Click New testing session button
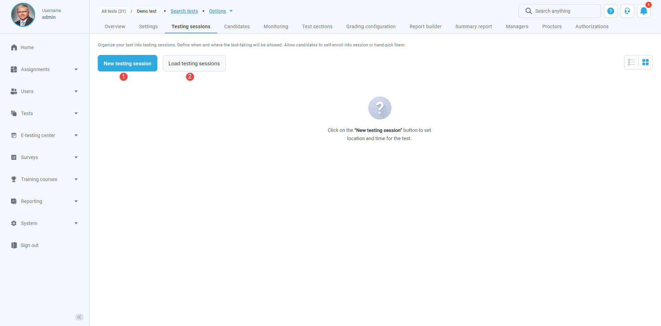The height and width of the screenshot is (326, 661). pyautogui.click(x=127, y=63)
